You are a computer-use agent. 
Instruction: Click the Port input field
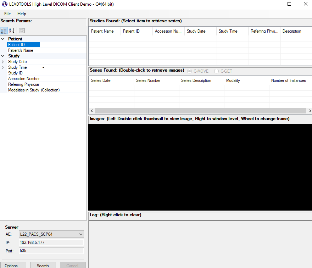coord(51,251)
